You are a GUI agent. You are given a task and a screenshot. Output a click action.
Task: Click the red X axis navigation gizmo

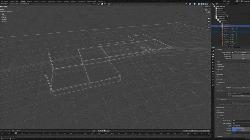pos(203,13)
